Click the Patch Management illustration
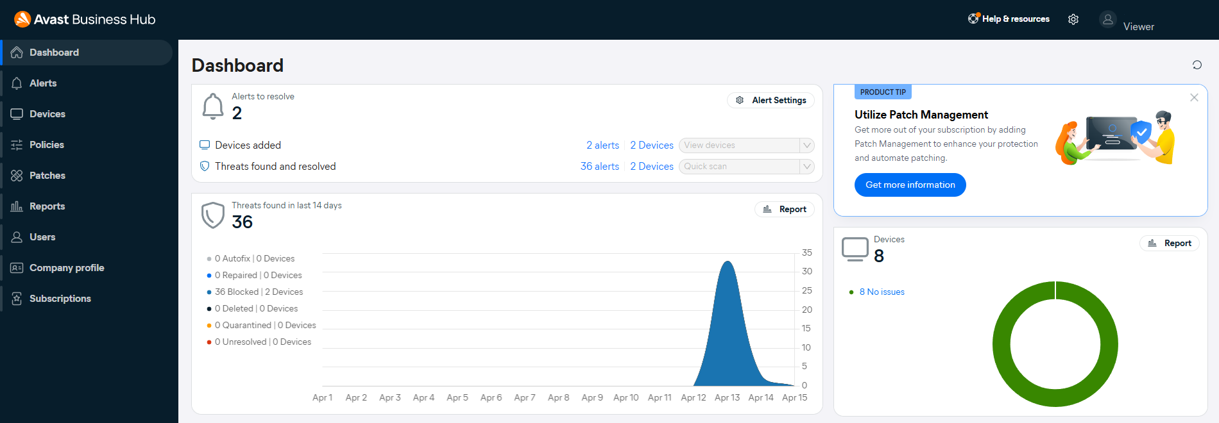1219x423 pixels. [x=1114, y=138]
